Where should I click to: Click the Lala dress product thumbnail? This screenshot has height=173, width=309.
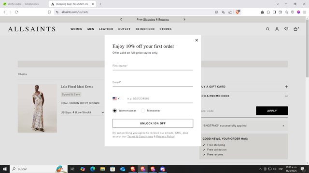[37, 108]
